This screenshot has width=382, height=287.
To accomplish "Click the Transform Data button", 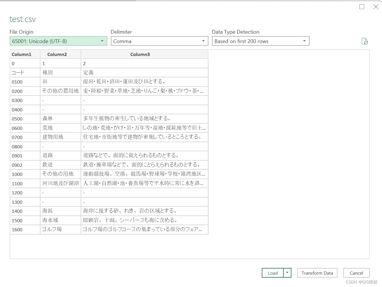I will click(317, 273).
